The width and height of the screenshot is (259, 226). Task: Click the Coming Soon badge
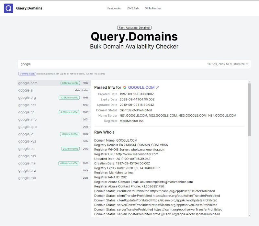coord(27,74)
